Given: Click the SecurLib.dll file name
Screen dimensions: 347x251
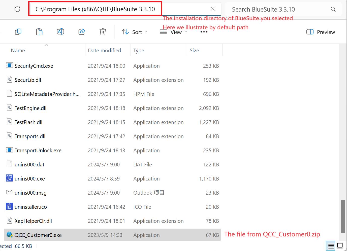Looking at the screenshot, I should [28, 80].
